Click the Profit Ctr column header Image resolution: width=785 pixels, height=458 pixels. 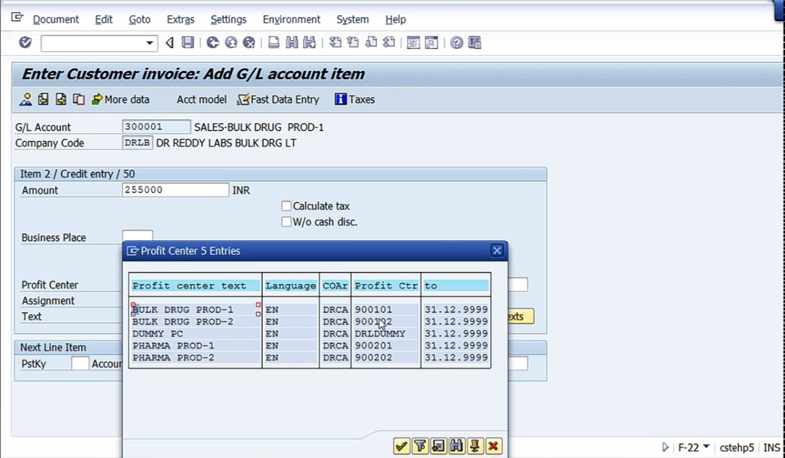pyautogui.click(x=386, y=286)
